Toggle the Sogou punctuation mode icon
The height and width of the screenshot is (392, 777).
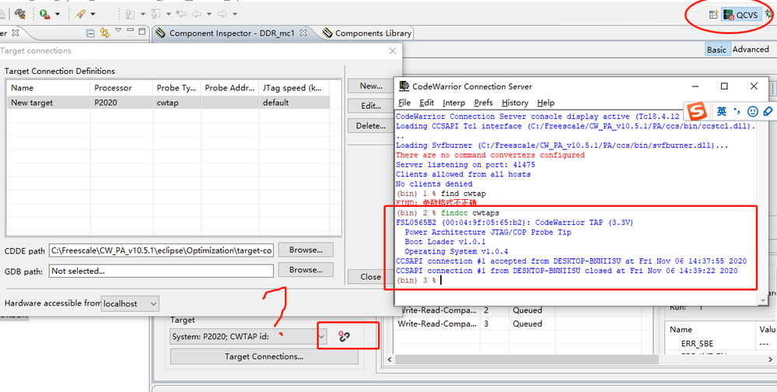pos(737,111)
